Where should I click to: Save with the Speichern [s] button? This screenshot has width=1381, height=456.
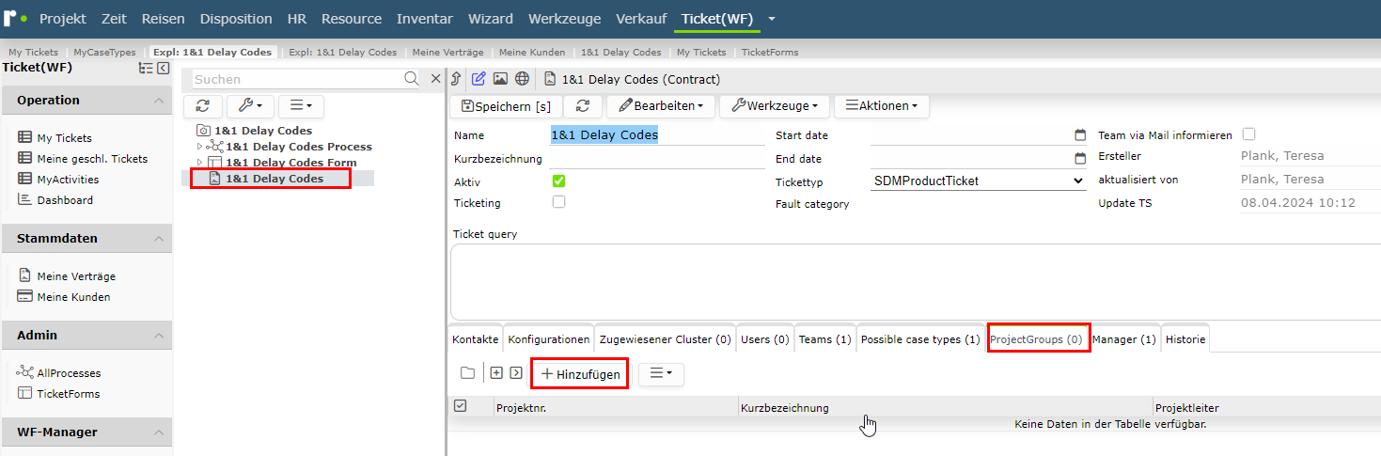click(507, 106)
